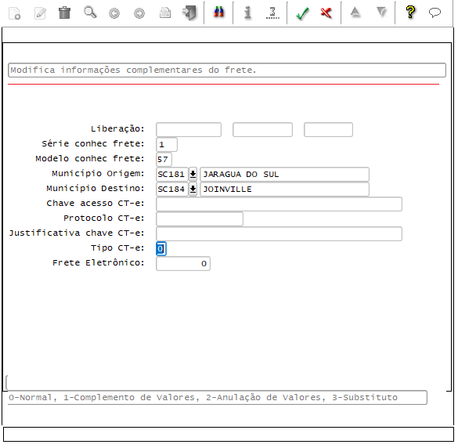Click the 'Série conhec frete:' label
This screenshot has height=448, width=458.
click(93, 144)
